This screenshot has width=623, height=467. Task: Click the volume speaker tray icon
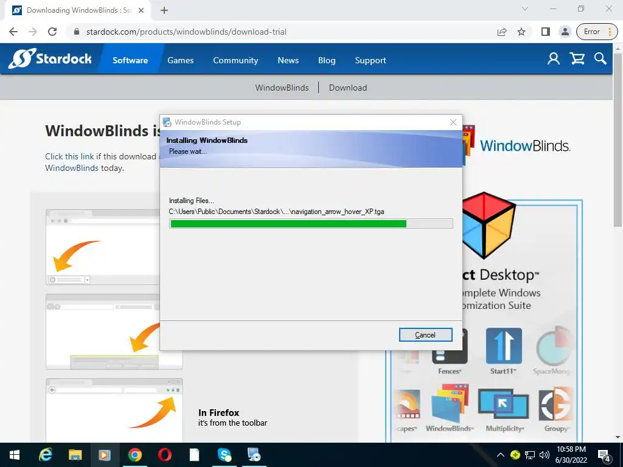(x=545, y=455)
